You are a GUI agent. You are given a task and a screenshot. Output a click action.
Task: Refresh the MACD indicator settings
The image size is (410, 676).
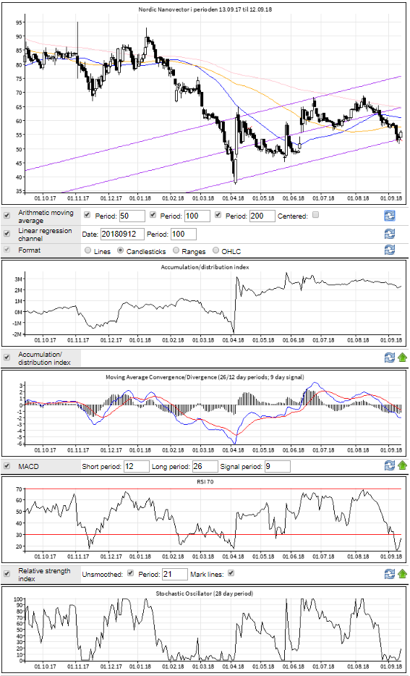[x=390, y=466]
